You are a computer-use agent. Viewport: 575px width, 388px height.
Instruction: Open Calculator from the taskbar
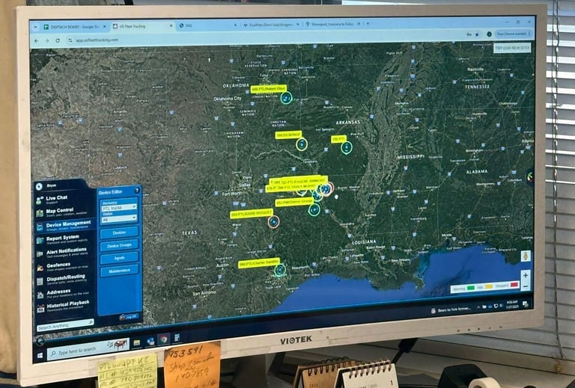pos(177,338)
